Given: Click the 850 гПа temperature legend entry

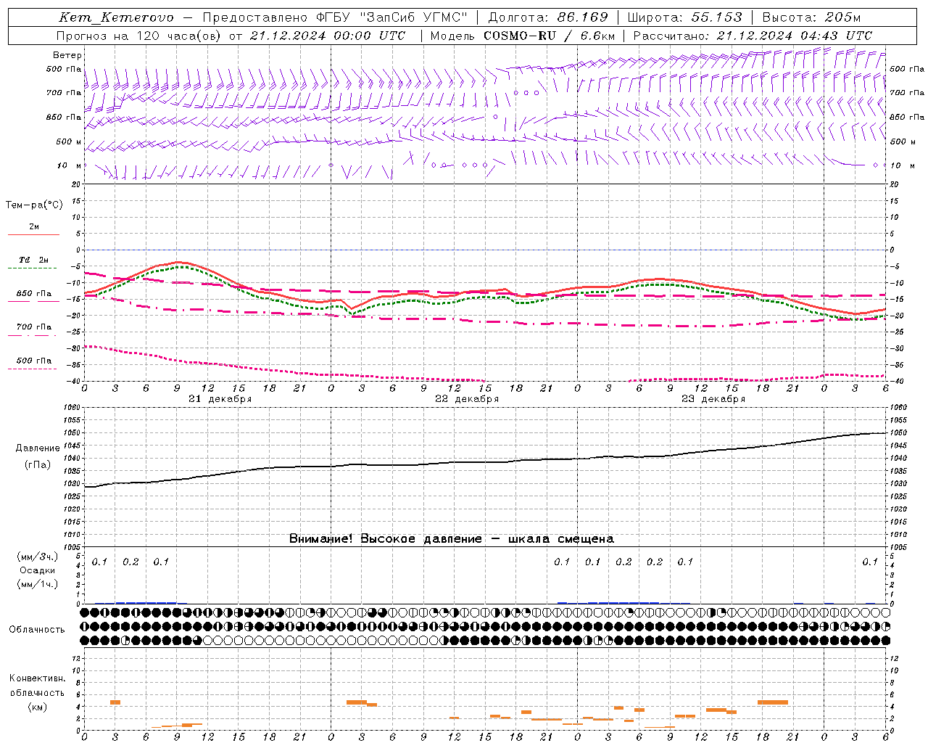Looking at the screenshot, I should point(34,294).
